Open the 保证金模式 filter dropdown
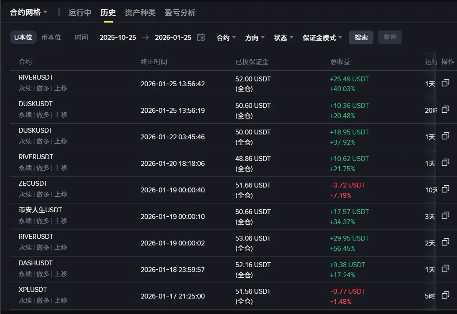 [x=322, y=38]
